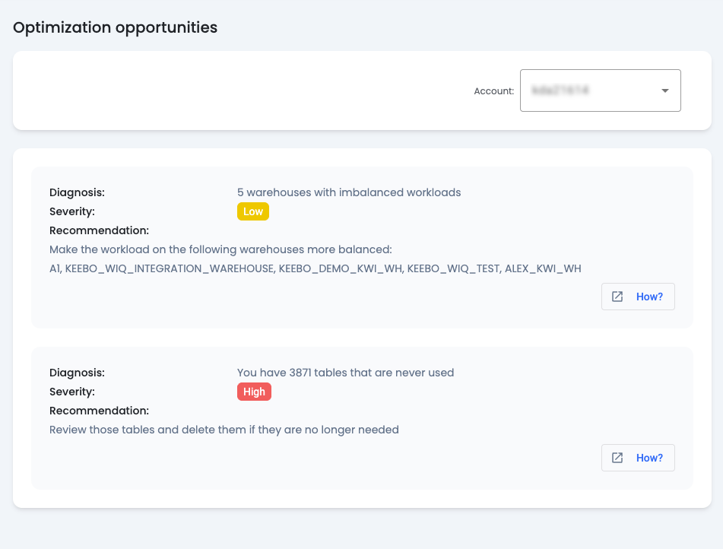Screen dimensions: 723x549
Task: Click the diagnosis text about 3871 unused tables
Action: 346,373
